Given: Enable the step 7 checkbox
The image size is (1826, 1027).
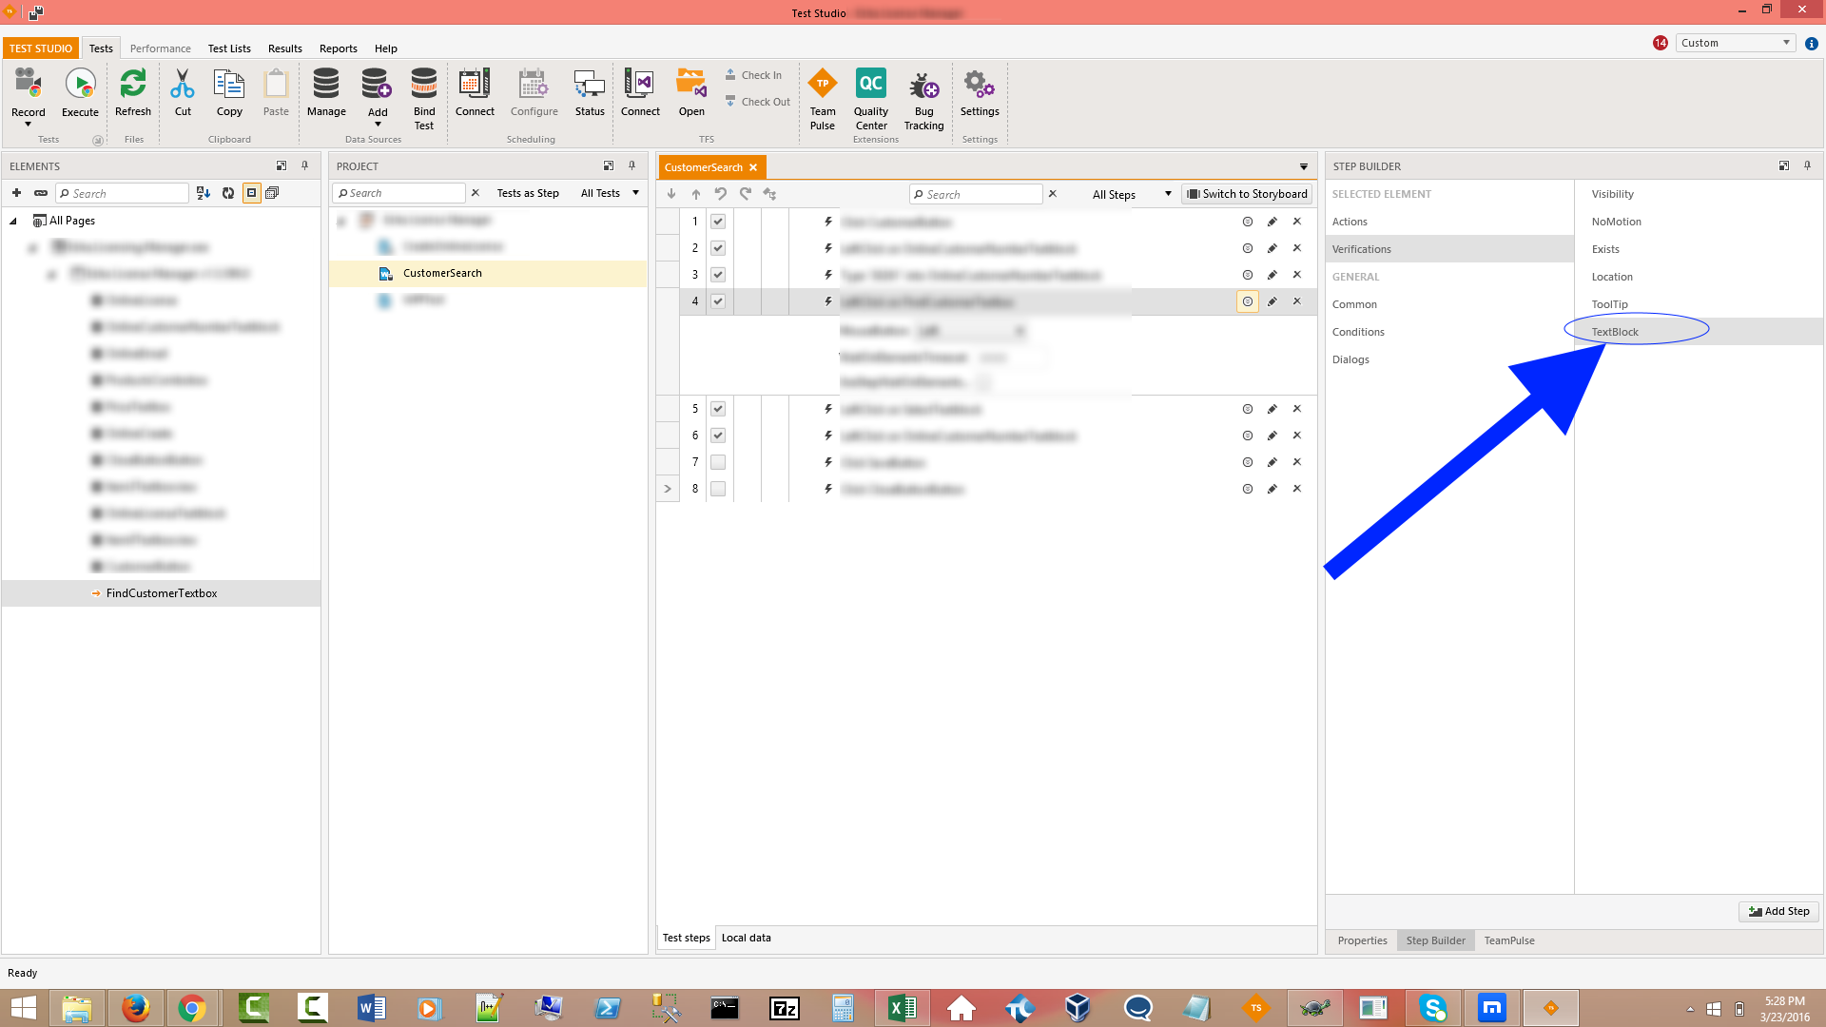Looking at the screenshot, I should click(x=718, y=462).
